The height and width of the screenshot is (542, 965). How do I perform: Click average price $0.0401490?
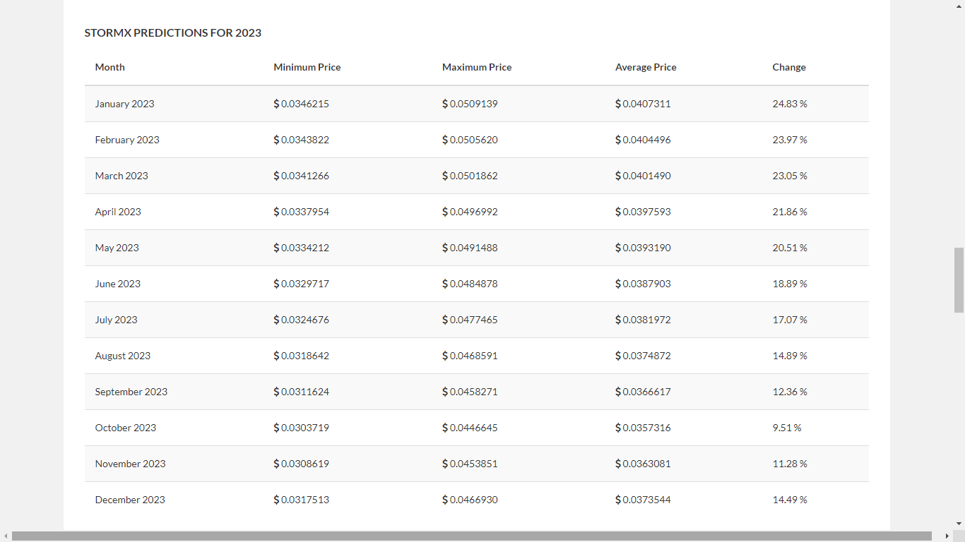click(644, 176)
